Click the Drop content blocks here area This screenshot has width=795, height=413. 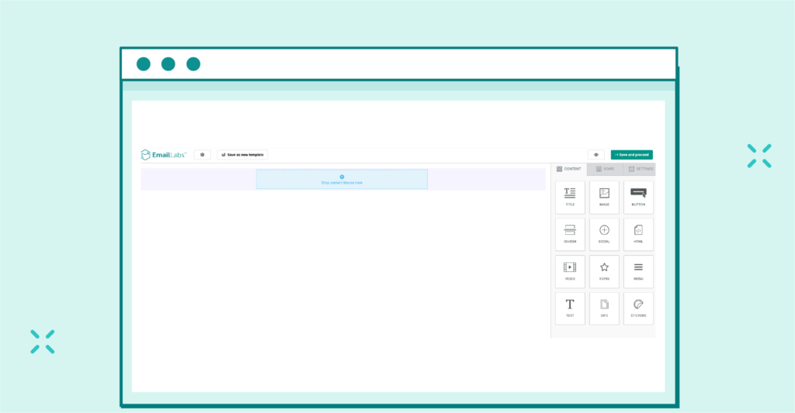(x=342, y=180)
